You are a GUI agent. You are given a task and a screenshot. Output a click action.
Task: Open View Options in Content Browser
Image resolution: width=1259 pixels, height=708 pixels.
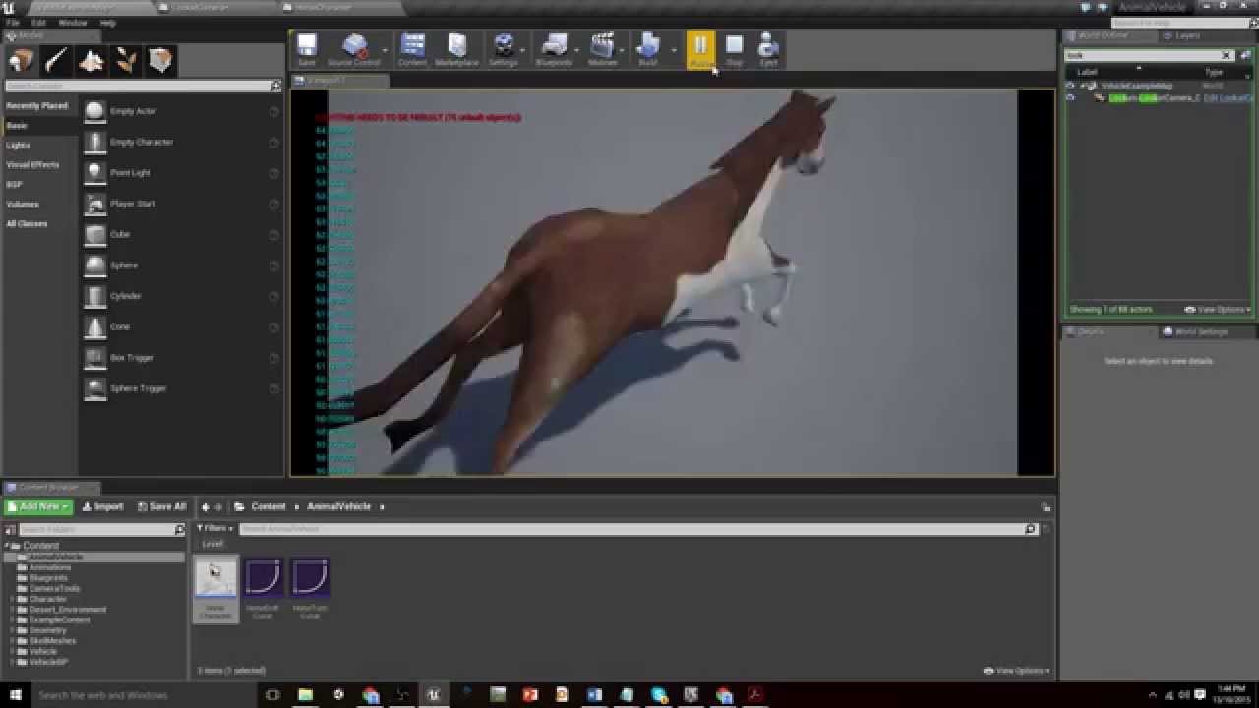point(1017,671)
